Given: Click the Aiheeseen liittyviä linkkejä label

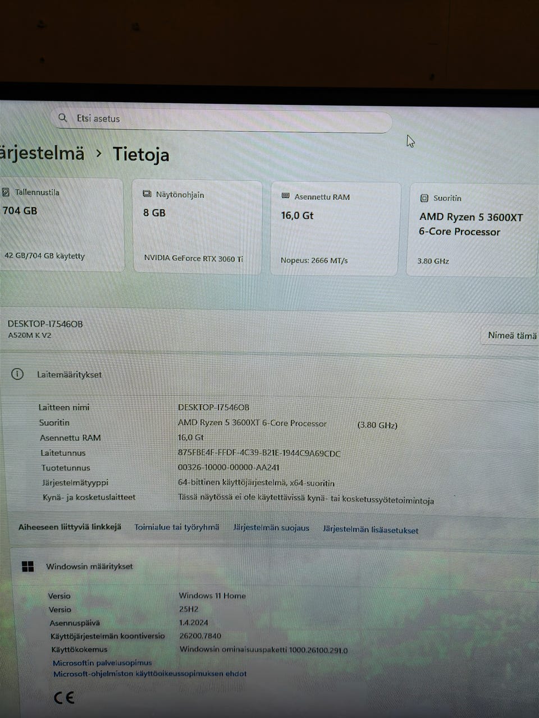Looking at the screenshot, I should [70, 527].
